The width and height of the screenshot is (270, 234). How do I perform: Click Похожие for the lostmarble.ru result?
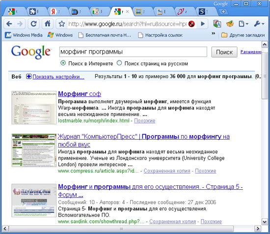[145, 121]
